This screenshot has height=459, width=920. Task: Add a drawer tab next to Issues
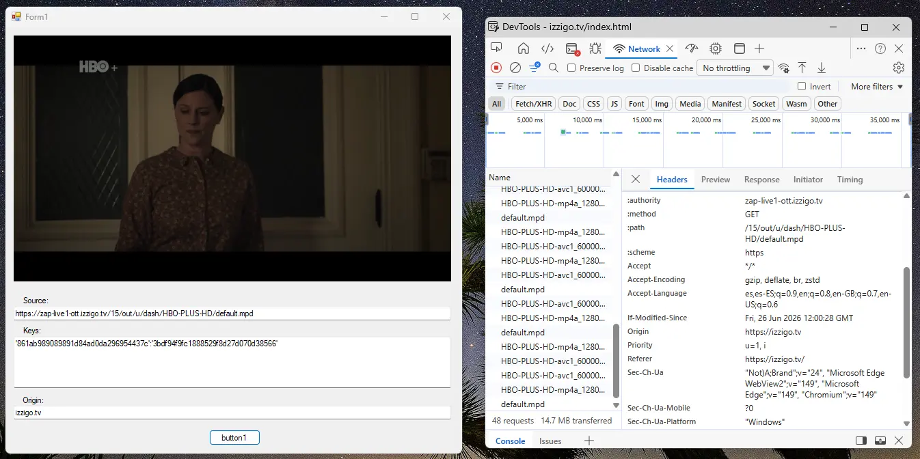pos(588,441)
